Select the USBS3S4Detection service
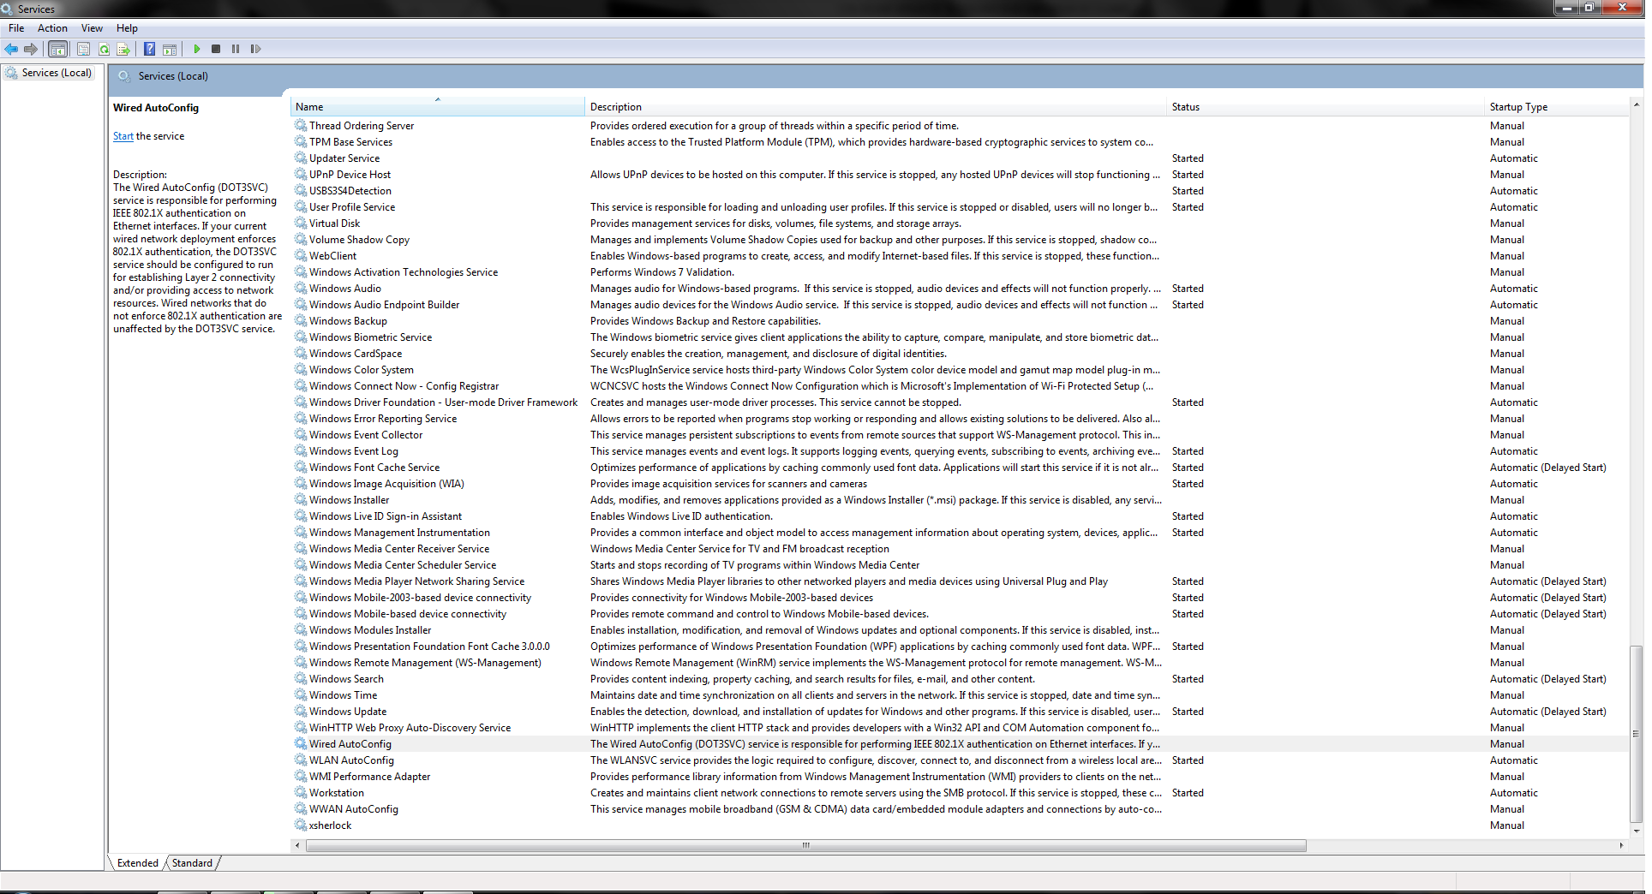 960,191
